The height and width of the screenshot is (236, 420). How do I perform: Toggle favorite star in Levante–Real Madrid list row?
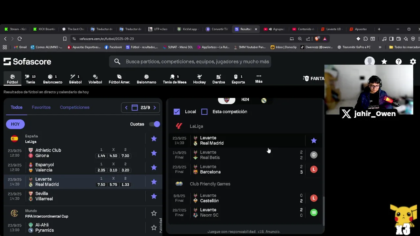click(154, 182)
